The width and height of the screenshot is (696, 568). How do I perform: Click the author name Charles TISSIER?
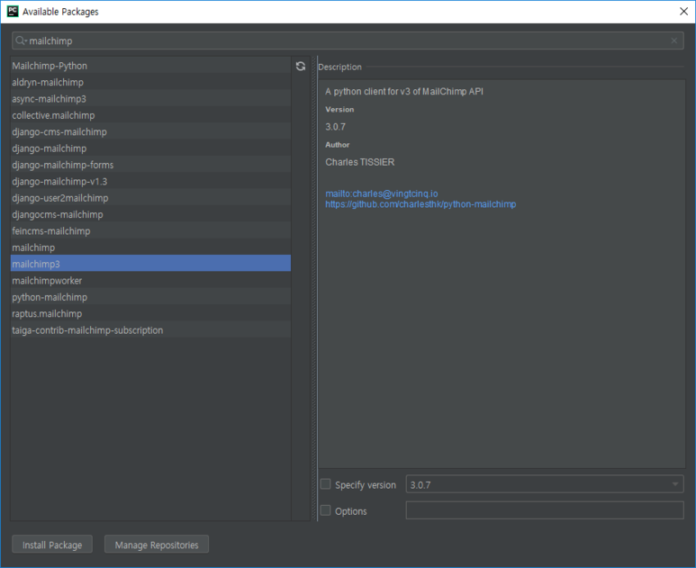(359, 162)
